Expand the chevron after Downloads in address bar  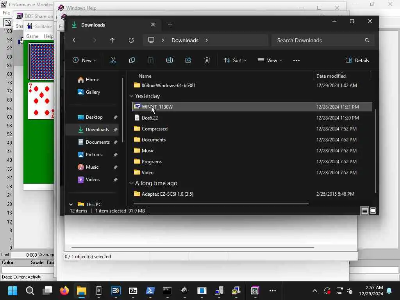click(x=207, y=40)
